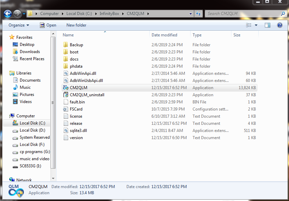Toggle the preview pane
This screenshot has width=289, height=201.
tap(268, 25)
